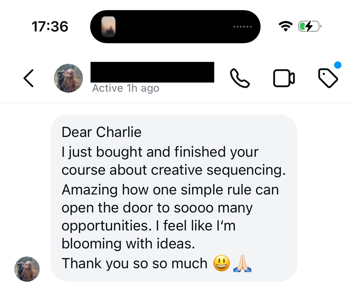354x288 pixels.
Task: Open the header profile picture
Action: point(68,78)
